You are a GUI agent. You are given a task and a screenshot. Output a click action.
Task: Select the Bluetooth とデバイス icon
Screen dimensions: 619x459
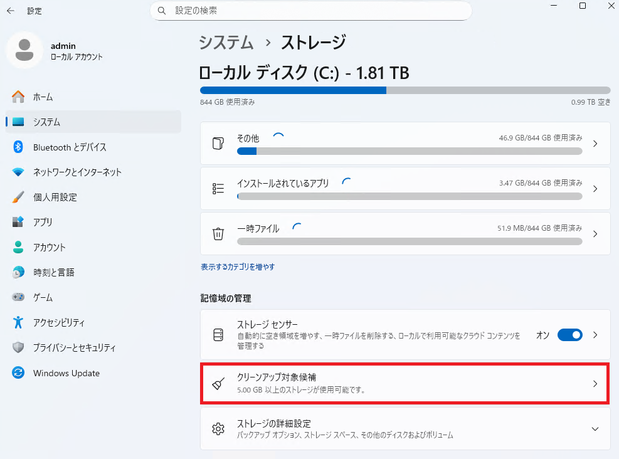[x=18, y=147]
